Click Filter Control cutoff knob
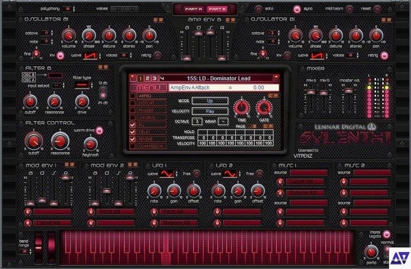Viewport: 411px width, 269px height. [x=34, y=141]
